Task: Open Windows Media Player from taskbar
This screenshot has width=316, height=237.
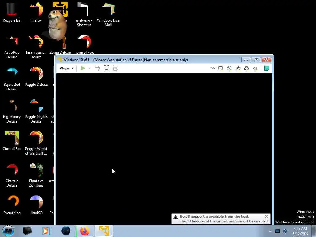Action: pyautogui.click(x=46, y=231)
